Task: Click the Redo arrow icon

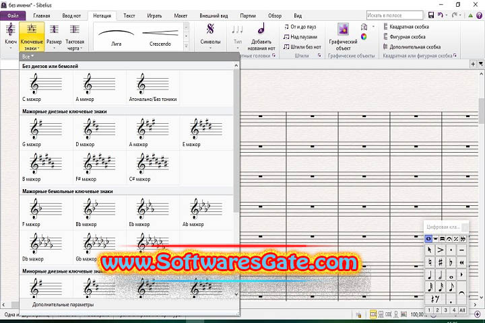Action: (455, 15)
